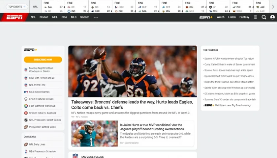Viewport: 277px width, 158px height.
Task: Click NFL icon beside MNF with Peyton and Eli
Action: coord(26,78)
